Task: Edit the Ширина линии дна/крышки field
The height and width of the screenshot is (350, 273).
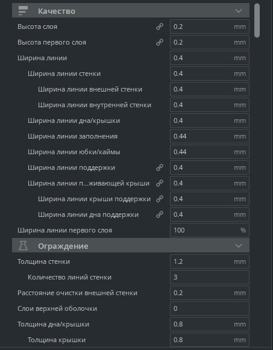Action: pyautogui.click(x=210, y=120)
